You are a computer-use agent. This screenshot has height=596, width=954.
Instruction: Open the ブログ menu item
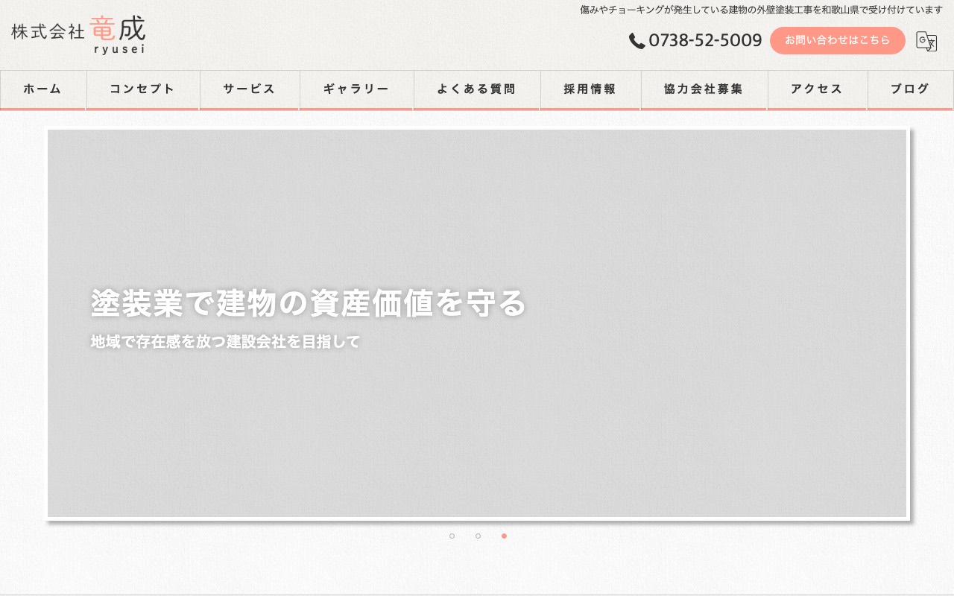911,89
